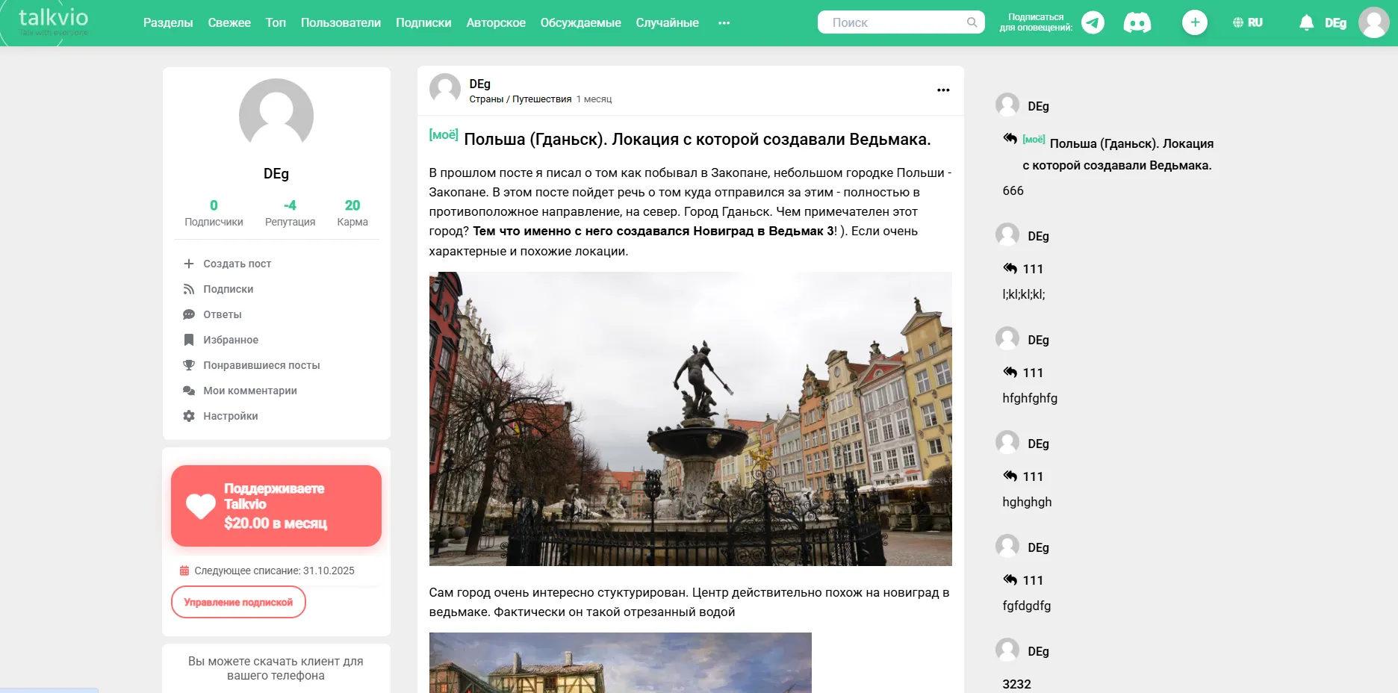The height and width of the screenshot is (693, 1398).
Task: Open the Пользователи page
Action: 341,22
